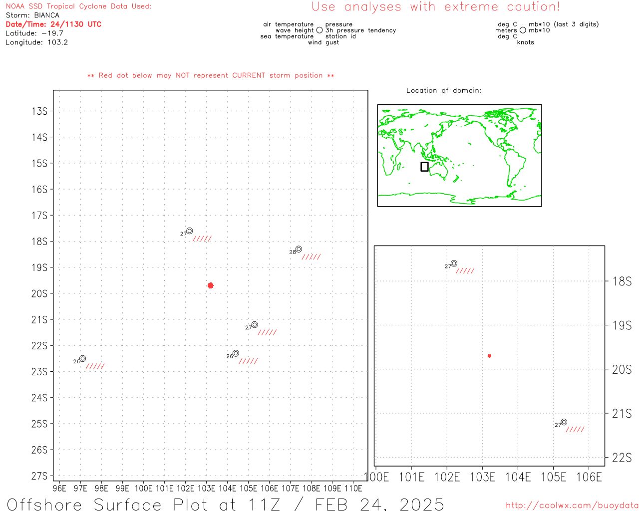Click the 'Storm: BIANCA' label
Image resolution: width=639 pixels, height=511 pixels.
tap(32, 15)
